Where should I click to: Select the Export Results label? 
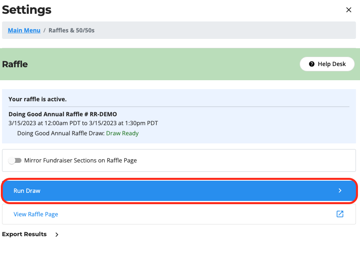pyautogui.click(x=24, y=234)
